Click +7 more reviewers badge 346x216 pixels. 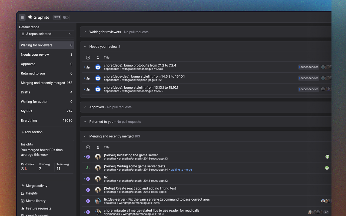(x=326, y=212)
